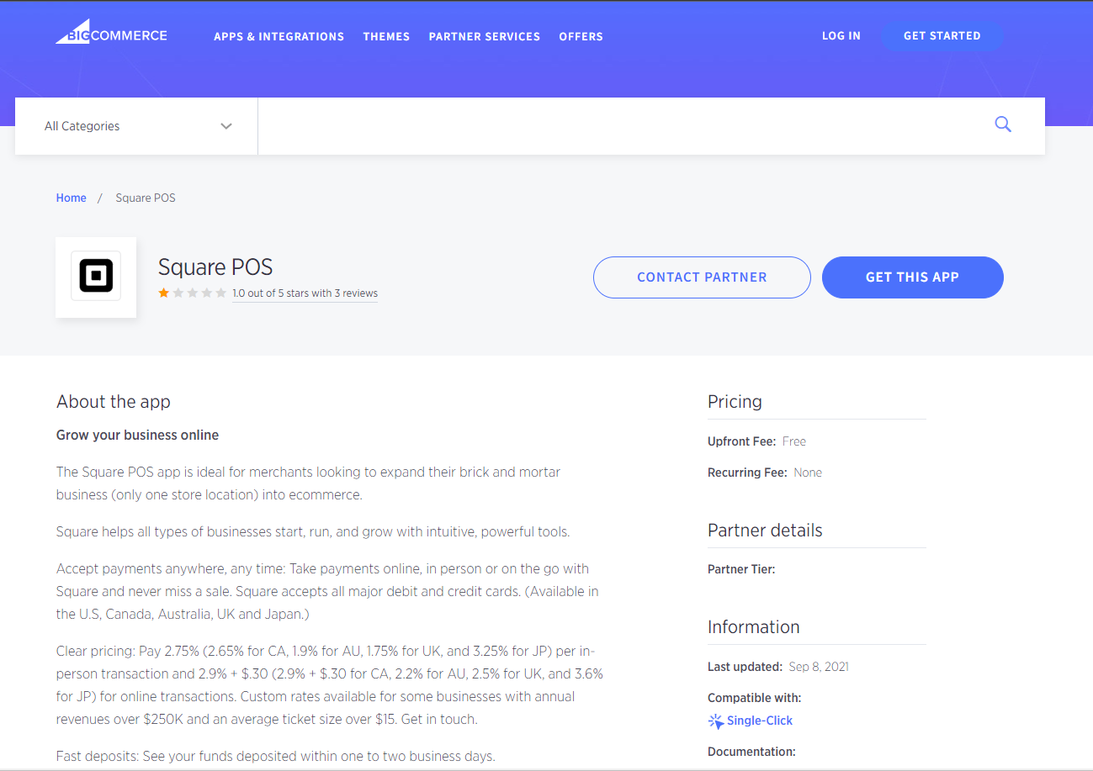1093x771 pixels.
Task: Click the 'Fast deposits' paragraph
Action: pyautogui.click(x=276, y=756)
